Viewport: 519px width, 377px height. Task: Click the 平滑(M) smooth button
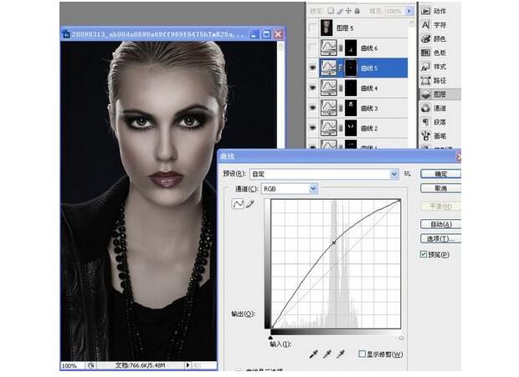pyautogui.click(x=440, y=206)
